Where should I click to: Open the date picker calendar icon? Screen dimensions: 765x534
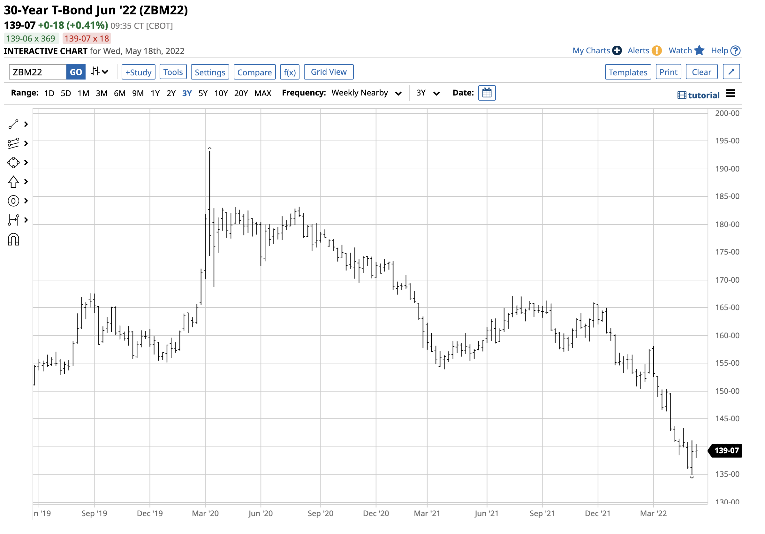[x=487, y=93]
